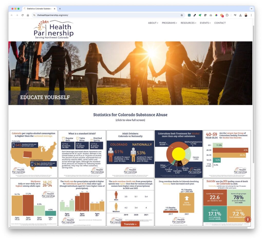Click the horizontal scrollbar at window bottom
This screenshot has width=263, height=240.
coord(128,228)
